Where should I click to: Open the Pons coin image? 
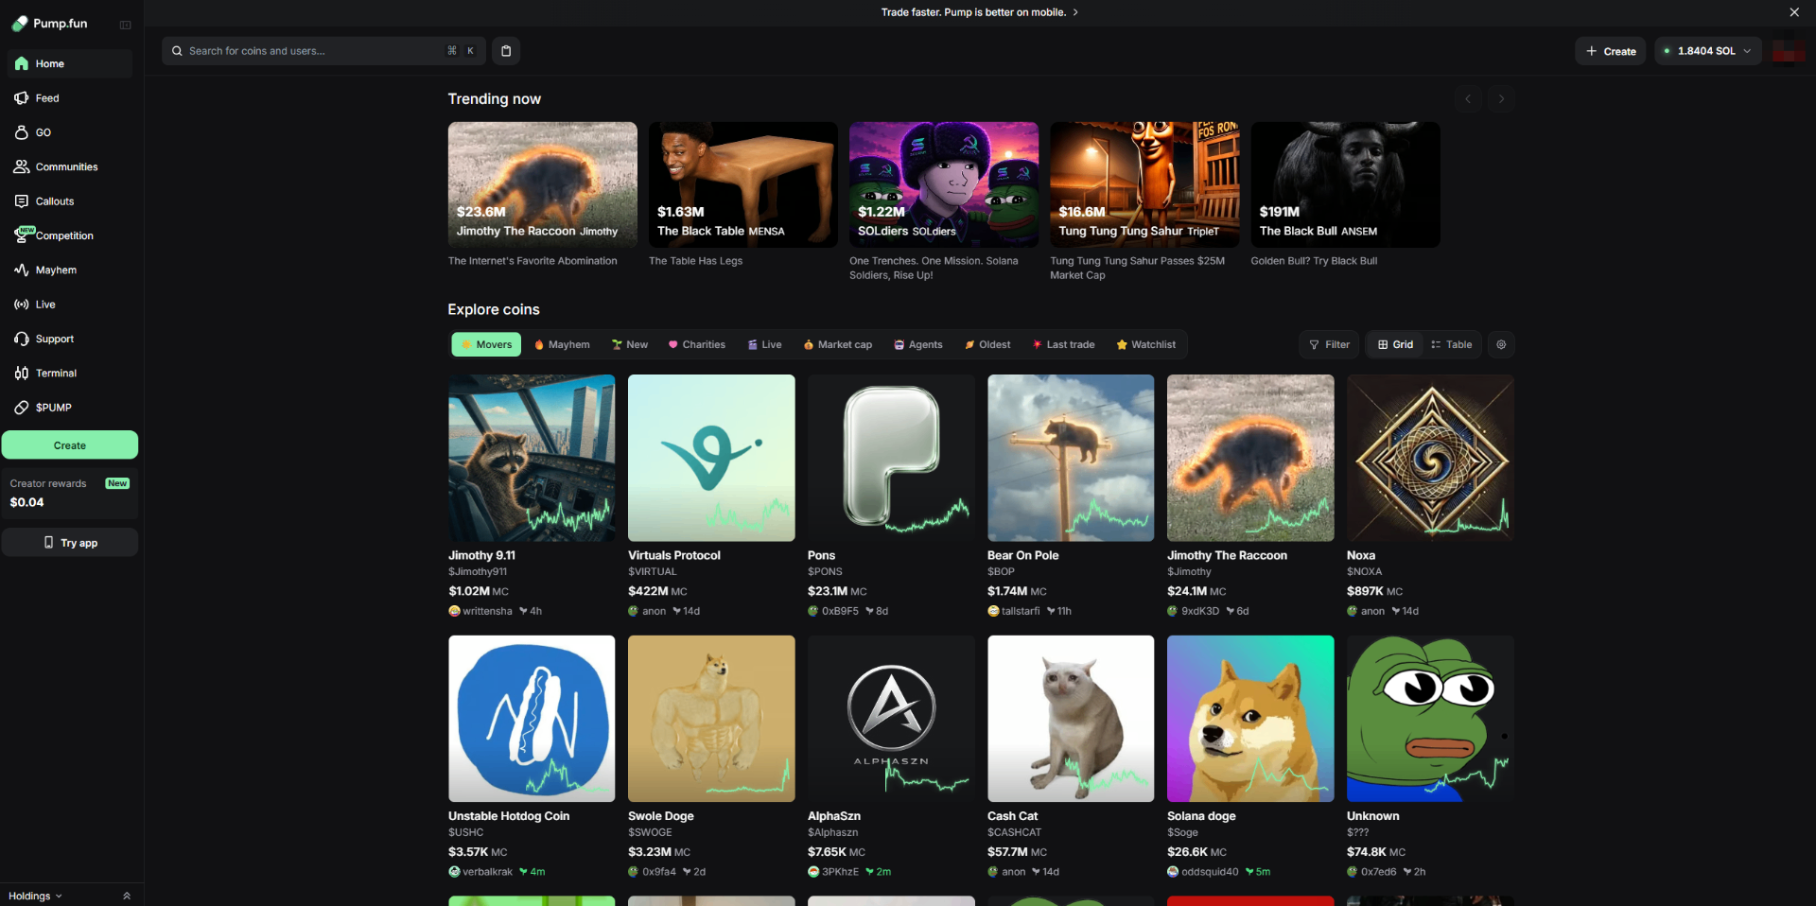click(891, 458)
